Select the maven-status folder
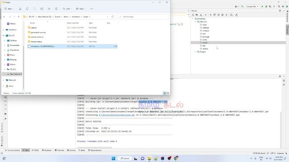 pyautogui.click(x=72, y=42)
